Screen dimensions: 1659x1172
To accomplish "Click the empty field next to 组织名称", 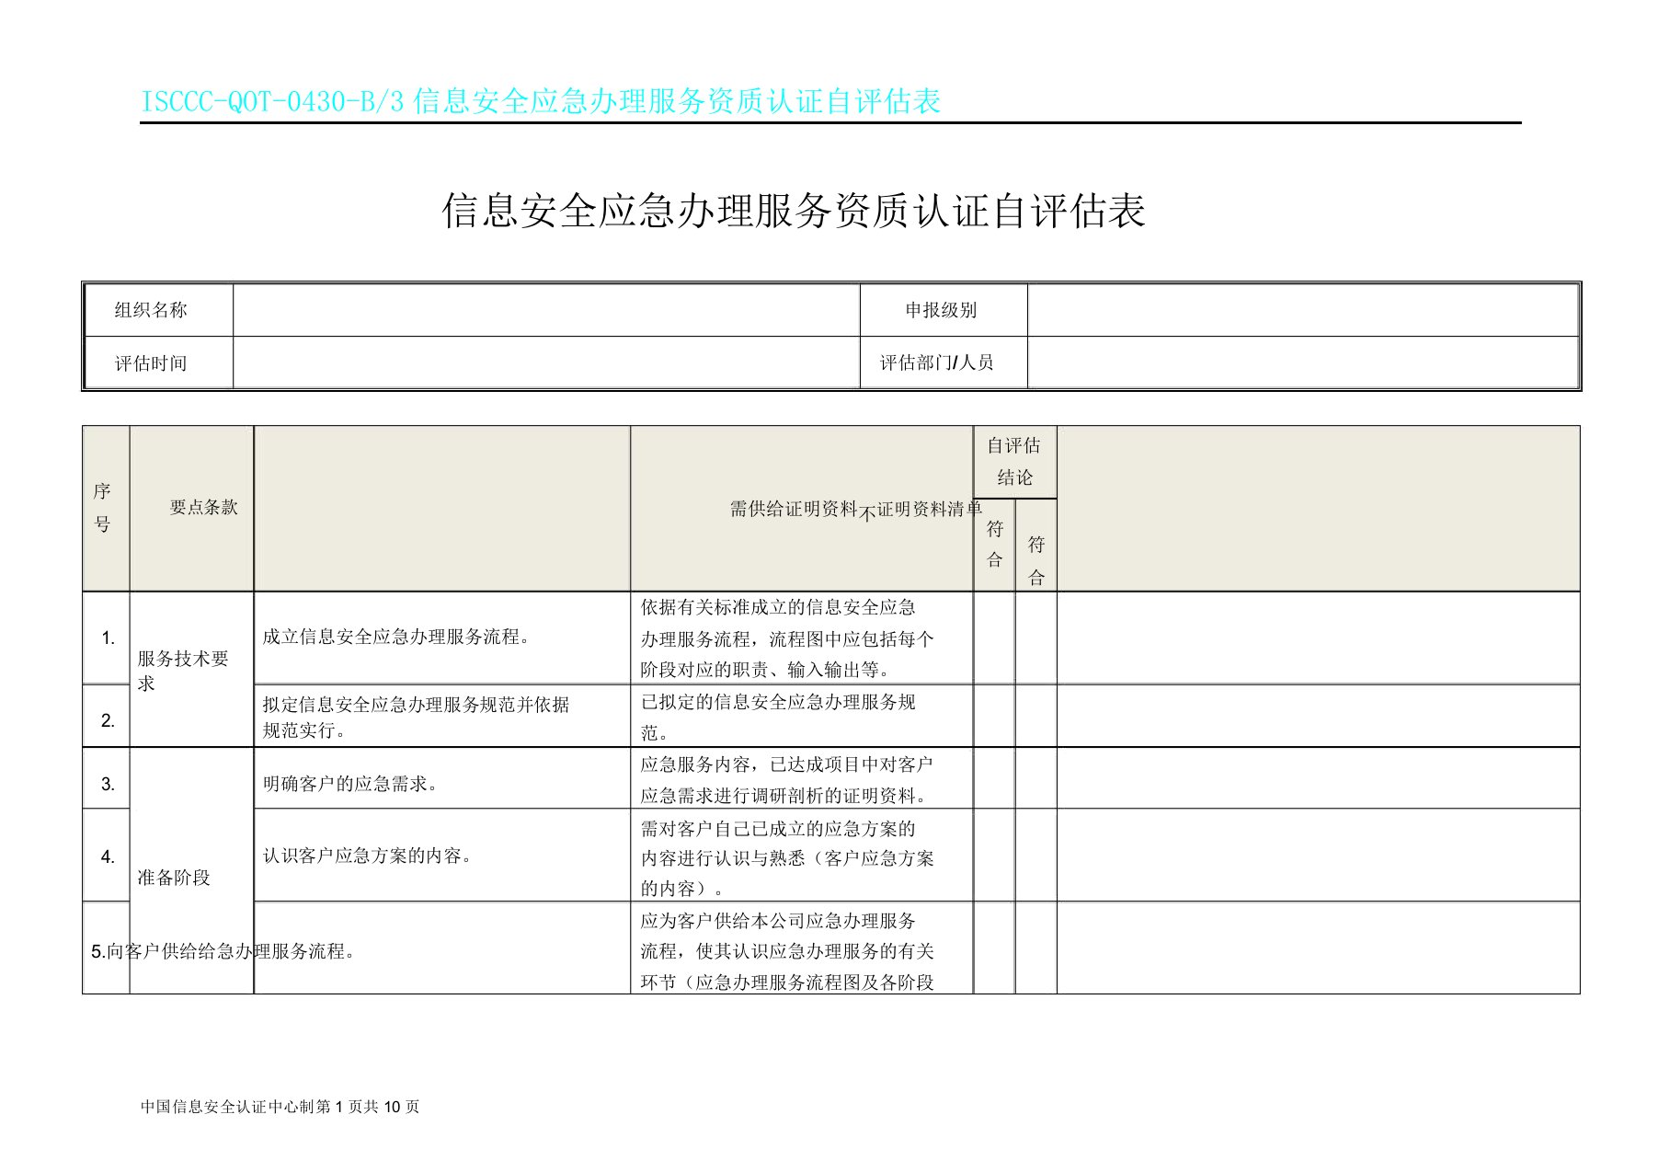I will [546, 310].
